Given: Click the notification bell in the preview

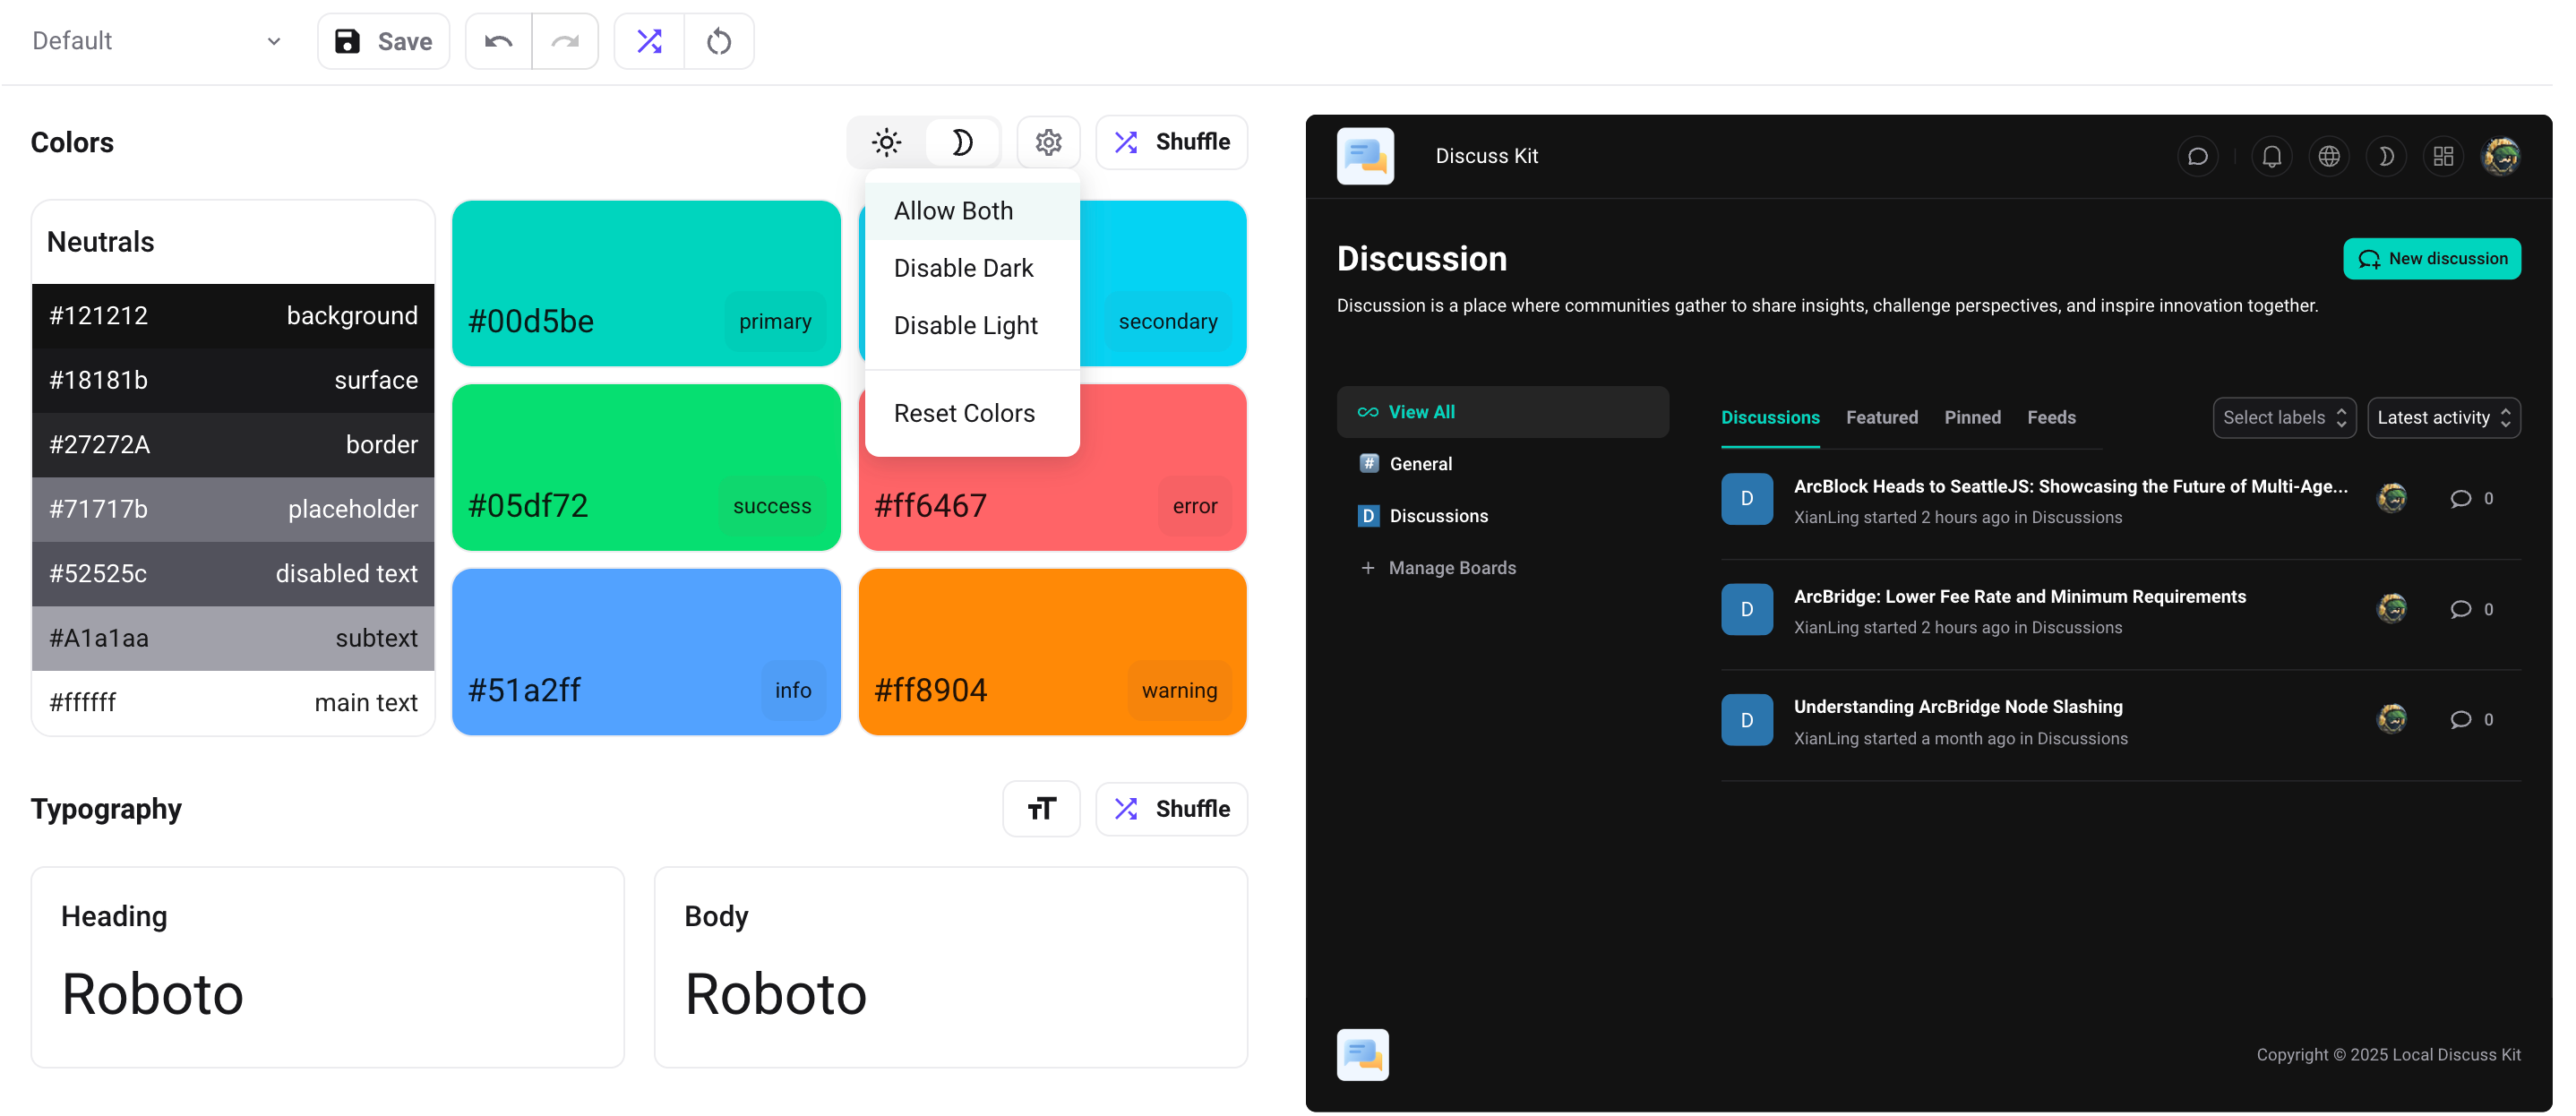Looking at the screenshot, I should click(2272, 156).
